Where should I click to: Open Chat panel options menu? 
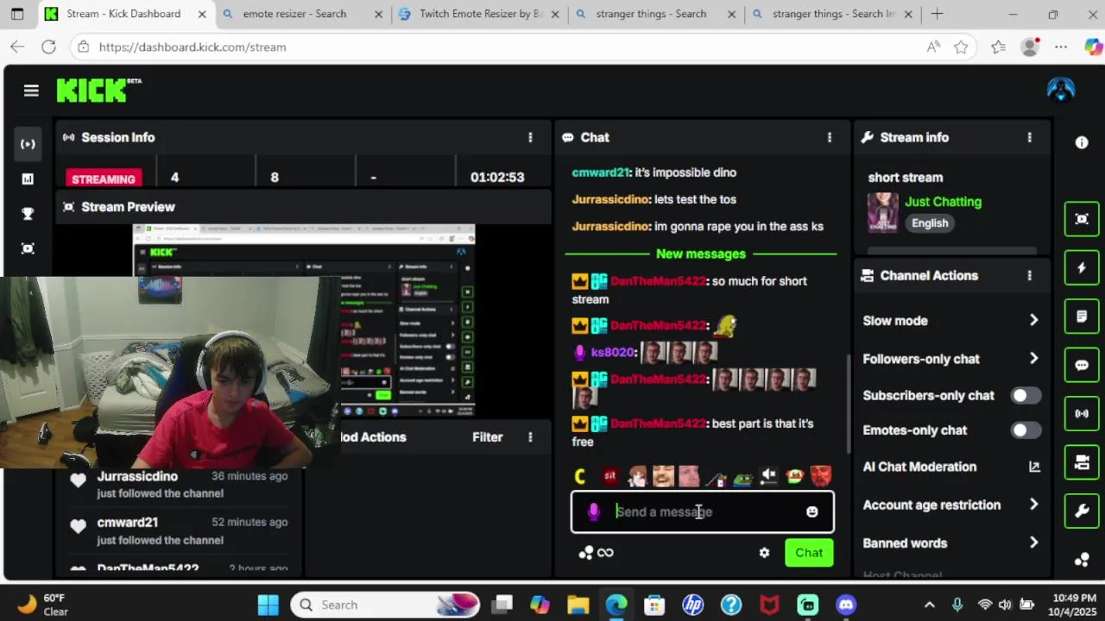click(x=830, y=137)
